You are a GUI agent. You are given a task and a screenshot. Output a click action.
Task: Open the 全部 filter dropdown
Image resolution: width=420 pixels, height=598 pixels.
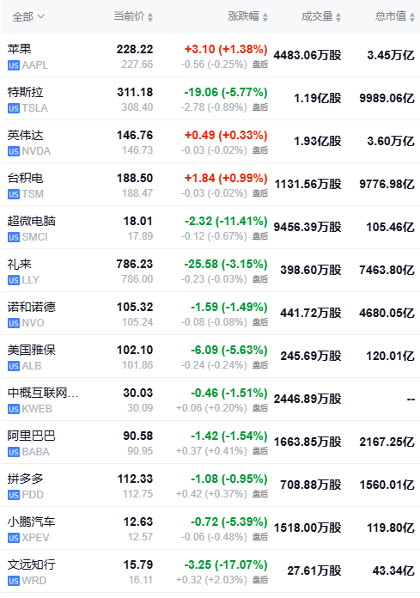[28, 17]
